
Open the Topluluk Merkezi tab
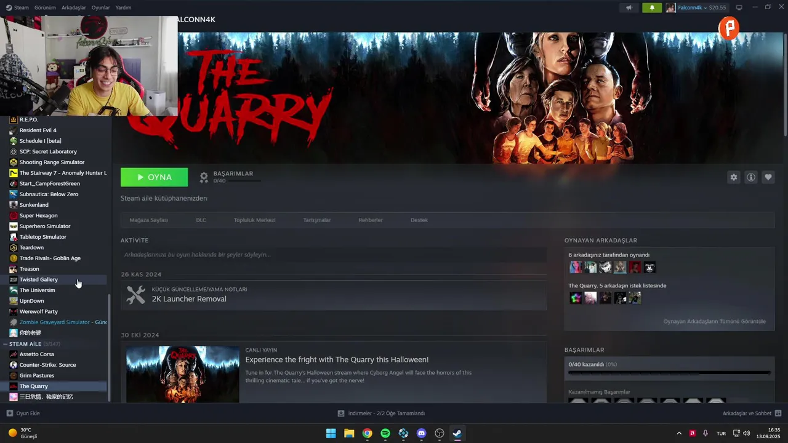point(254,220)
